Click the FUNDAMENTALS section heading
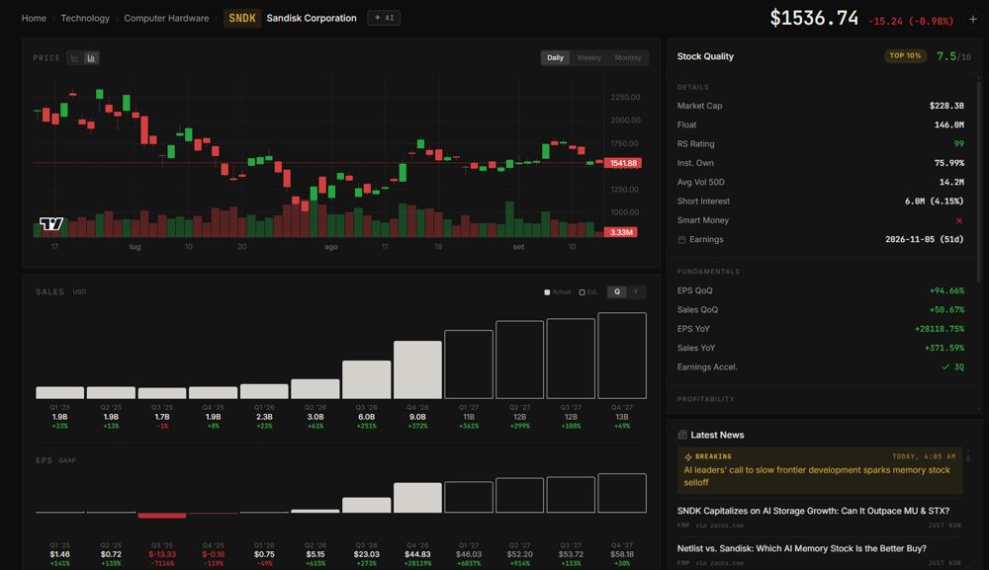This screenshot has height=570, width=989. [x=708, y=272]
